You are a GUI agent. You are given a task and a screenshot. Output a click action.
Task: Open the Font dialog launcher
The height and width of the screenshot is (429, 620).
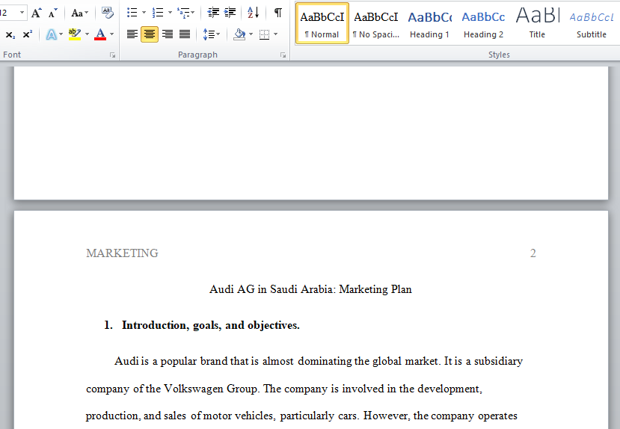(113, 55)
